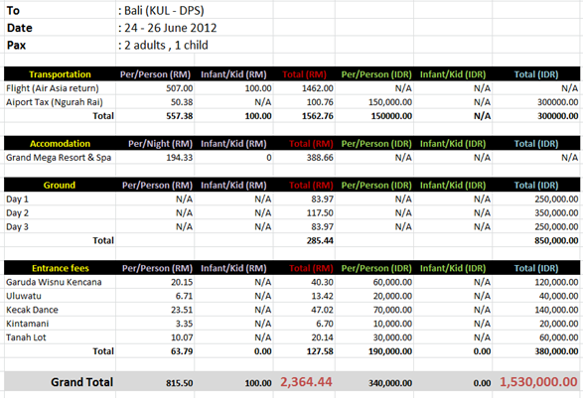Click the 24 - 26 June 2012 date cell
583x398 pixels.
click(x=168, y=28)
